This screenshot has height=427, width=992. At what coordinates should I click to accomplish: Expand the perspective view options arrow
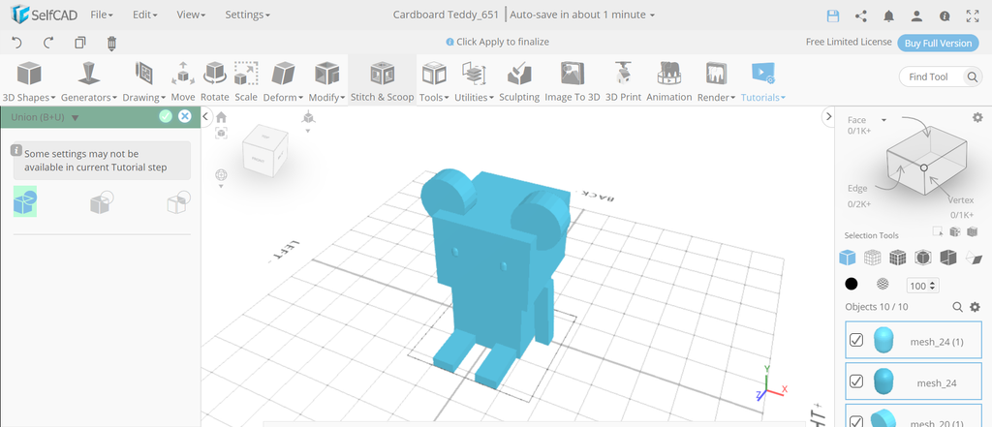click(308, 131)
